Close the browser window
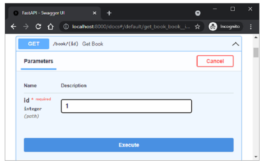This screenshot has height=165, width=266. (250, 9)
